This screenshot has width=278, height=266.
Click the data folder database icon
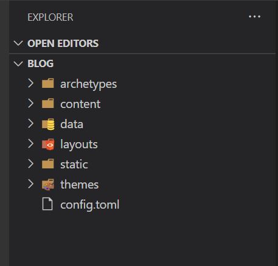click(x=48, y=124)
